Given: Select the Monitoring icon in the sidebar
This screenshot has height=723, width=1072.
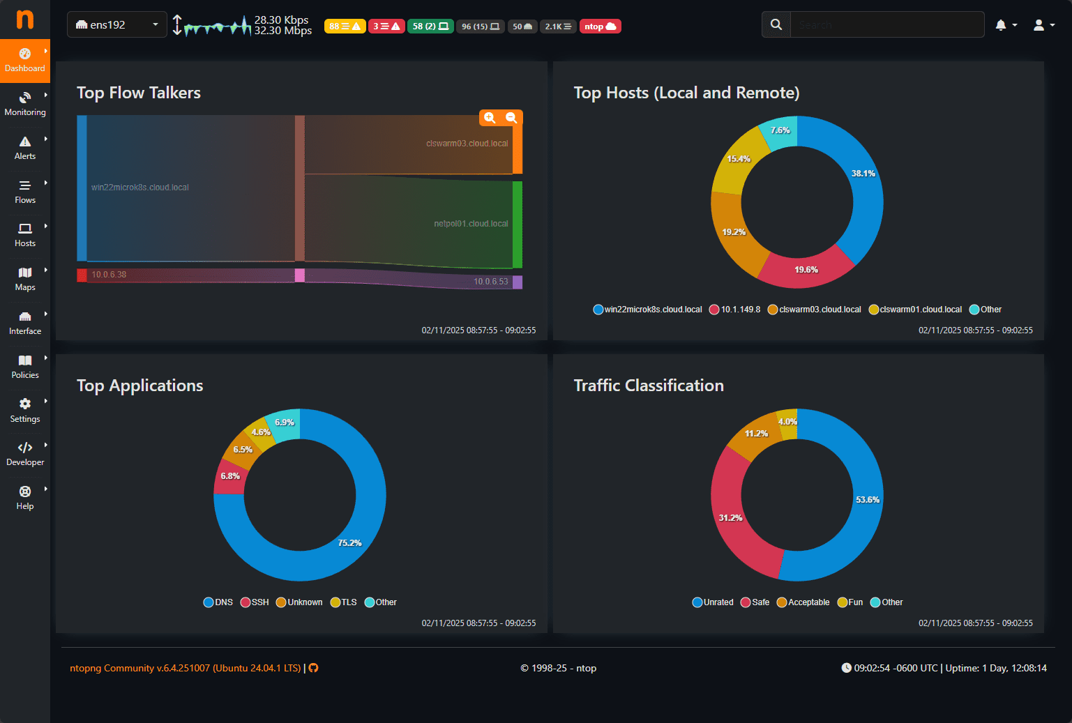Looking at the screenshot, I should tap(25, 103).
